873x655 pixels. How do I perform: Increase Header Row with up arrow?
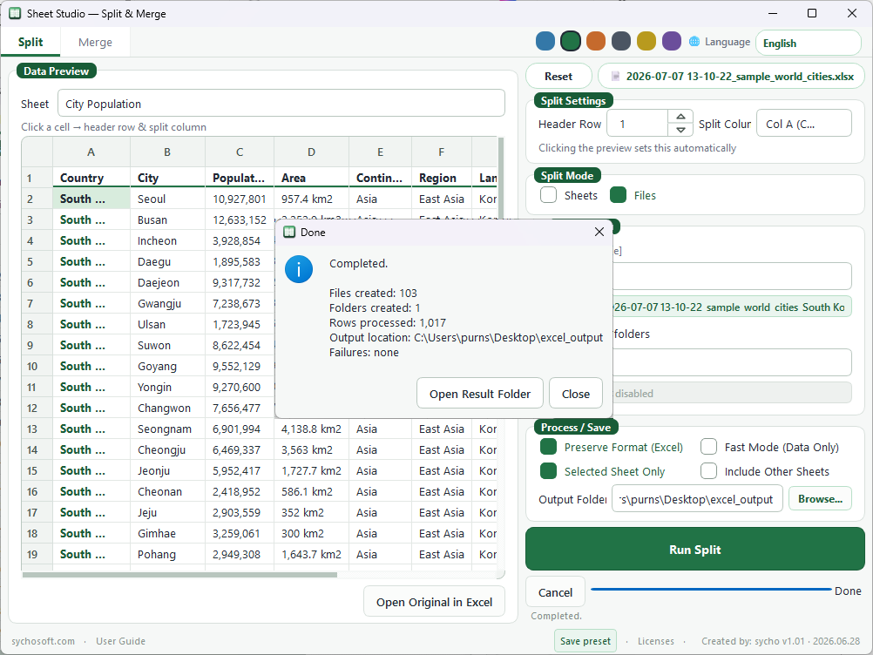(x=680, y=117)
